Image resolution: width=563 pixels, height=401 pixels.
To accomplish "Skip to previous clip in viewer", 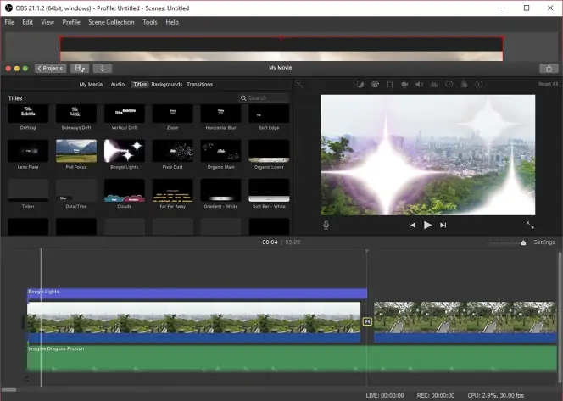I will pos(412,226).
